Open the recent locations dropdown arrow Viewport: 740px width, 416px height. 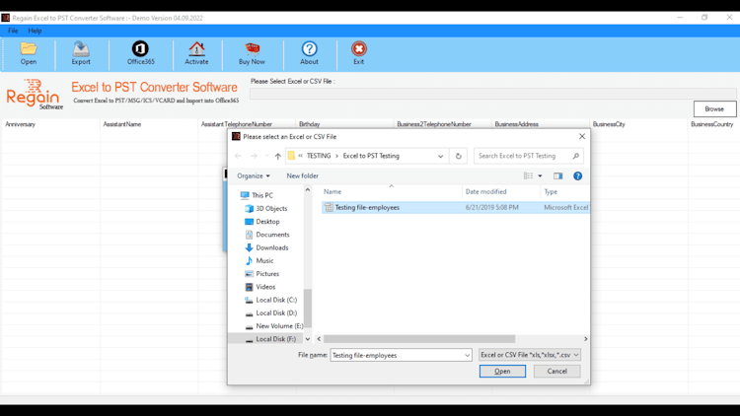click(x=266, y=156)
